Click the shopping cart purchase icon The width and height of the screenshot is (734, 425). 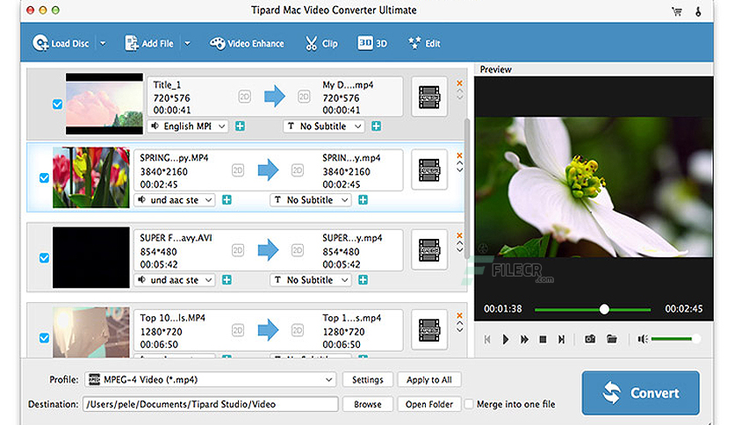click(x=677, y=11)
